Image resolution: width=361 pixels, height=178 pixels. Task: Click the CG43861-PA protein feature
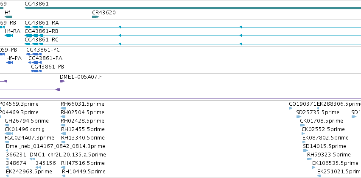coord(35,63)
